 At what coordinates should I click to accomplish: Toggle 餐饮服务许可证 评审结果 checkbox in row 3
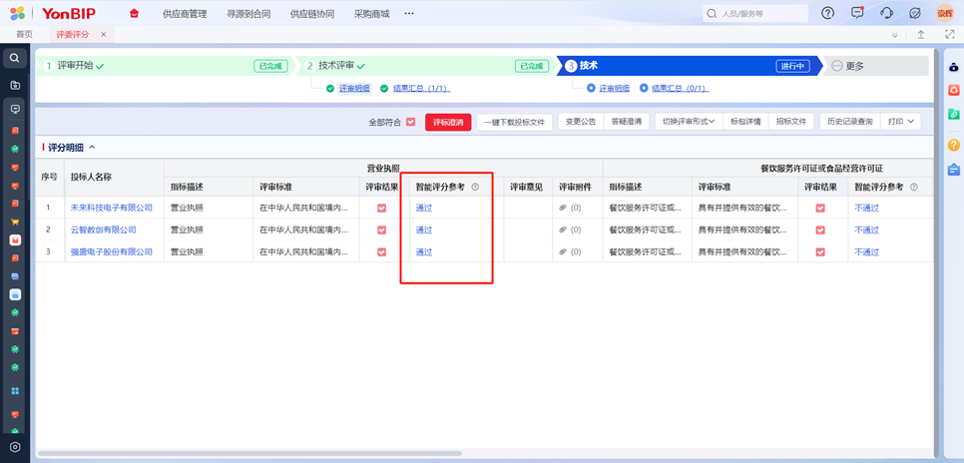(820, 252)
